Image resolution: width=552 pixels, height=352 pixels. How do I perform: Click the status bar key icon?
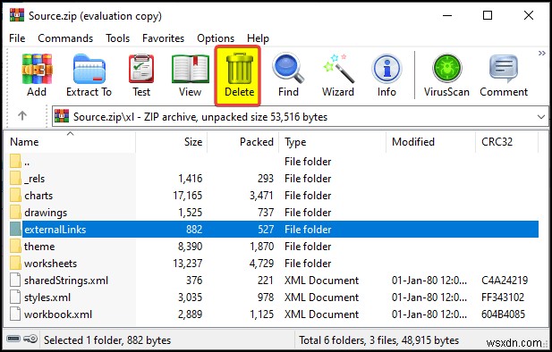coord(30,339)
